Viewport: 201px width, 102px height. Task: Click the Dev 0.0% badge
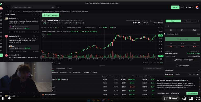68,23
